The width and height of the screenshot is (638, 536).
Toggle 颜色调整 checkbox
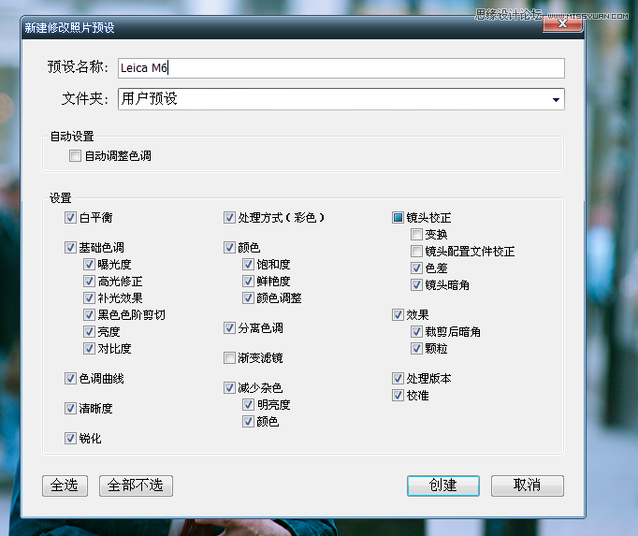[248, 297]
